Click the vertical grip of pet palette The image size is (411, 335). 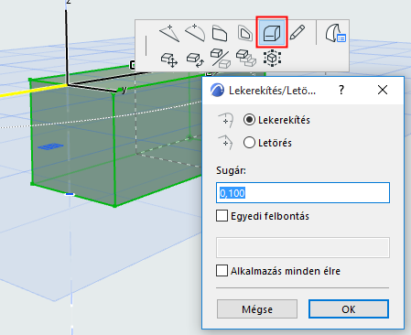[x=146, y=46]
